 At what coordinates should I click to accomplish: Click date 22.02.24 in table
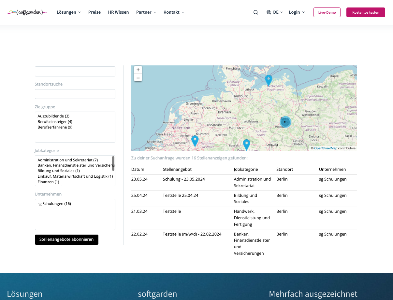[139, 234]
